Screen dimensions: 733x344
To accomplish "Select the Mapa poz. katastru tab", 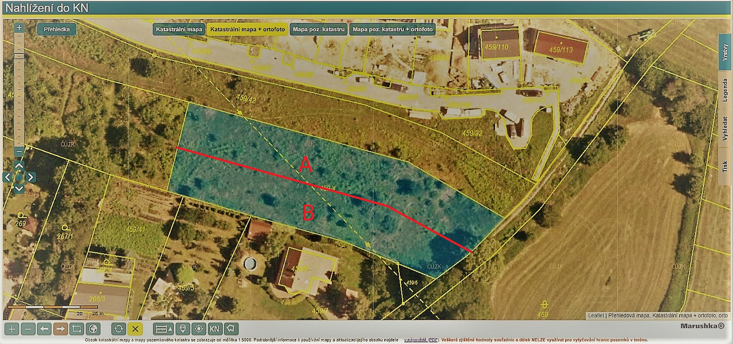I will click(319, 29).
